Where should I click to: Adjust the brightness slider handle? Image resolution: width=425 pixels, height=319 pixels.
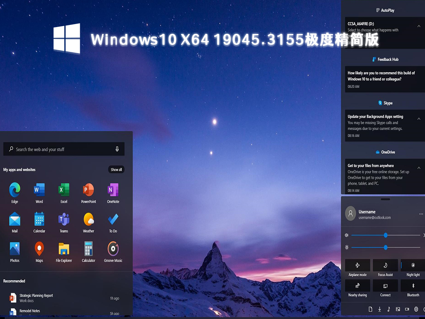[386, 248]
